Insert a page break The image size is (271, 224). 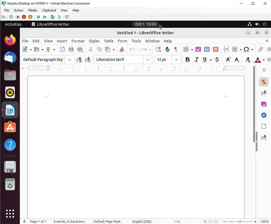[226, 49]
